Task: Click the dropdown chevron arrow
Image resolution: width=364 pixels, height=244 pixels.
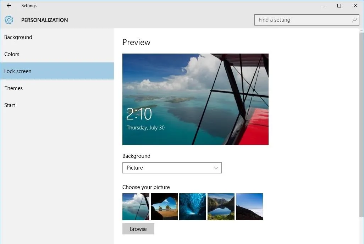Action: click(x=216, y=168)
